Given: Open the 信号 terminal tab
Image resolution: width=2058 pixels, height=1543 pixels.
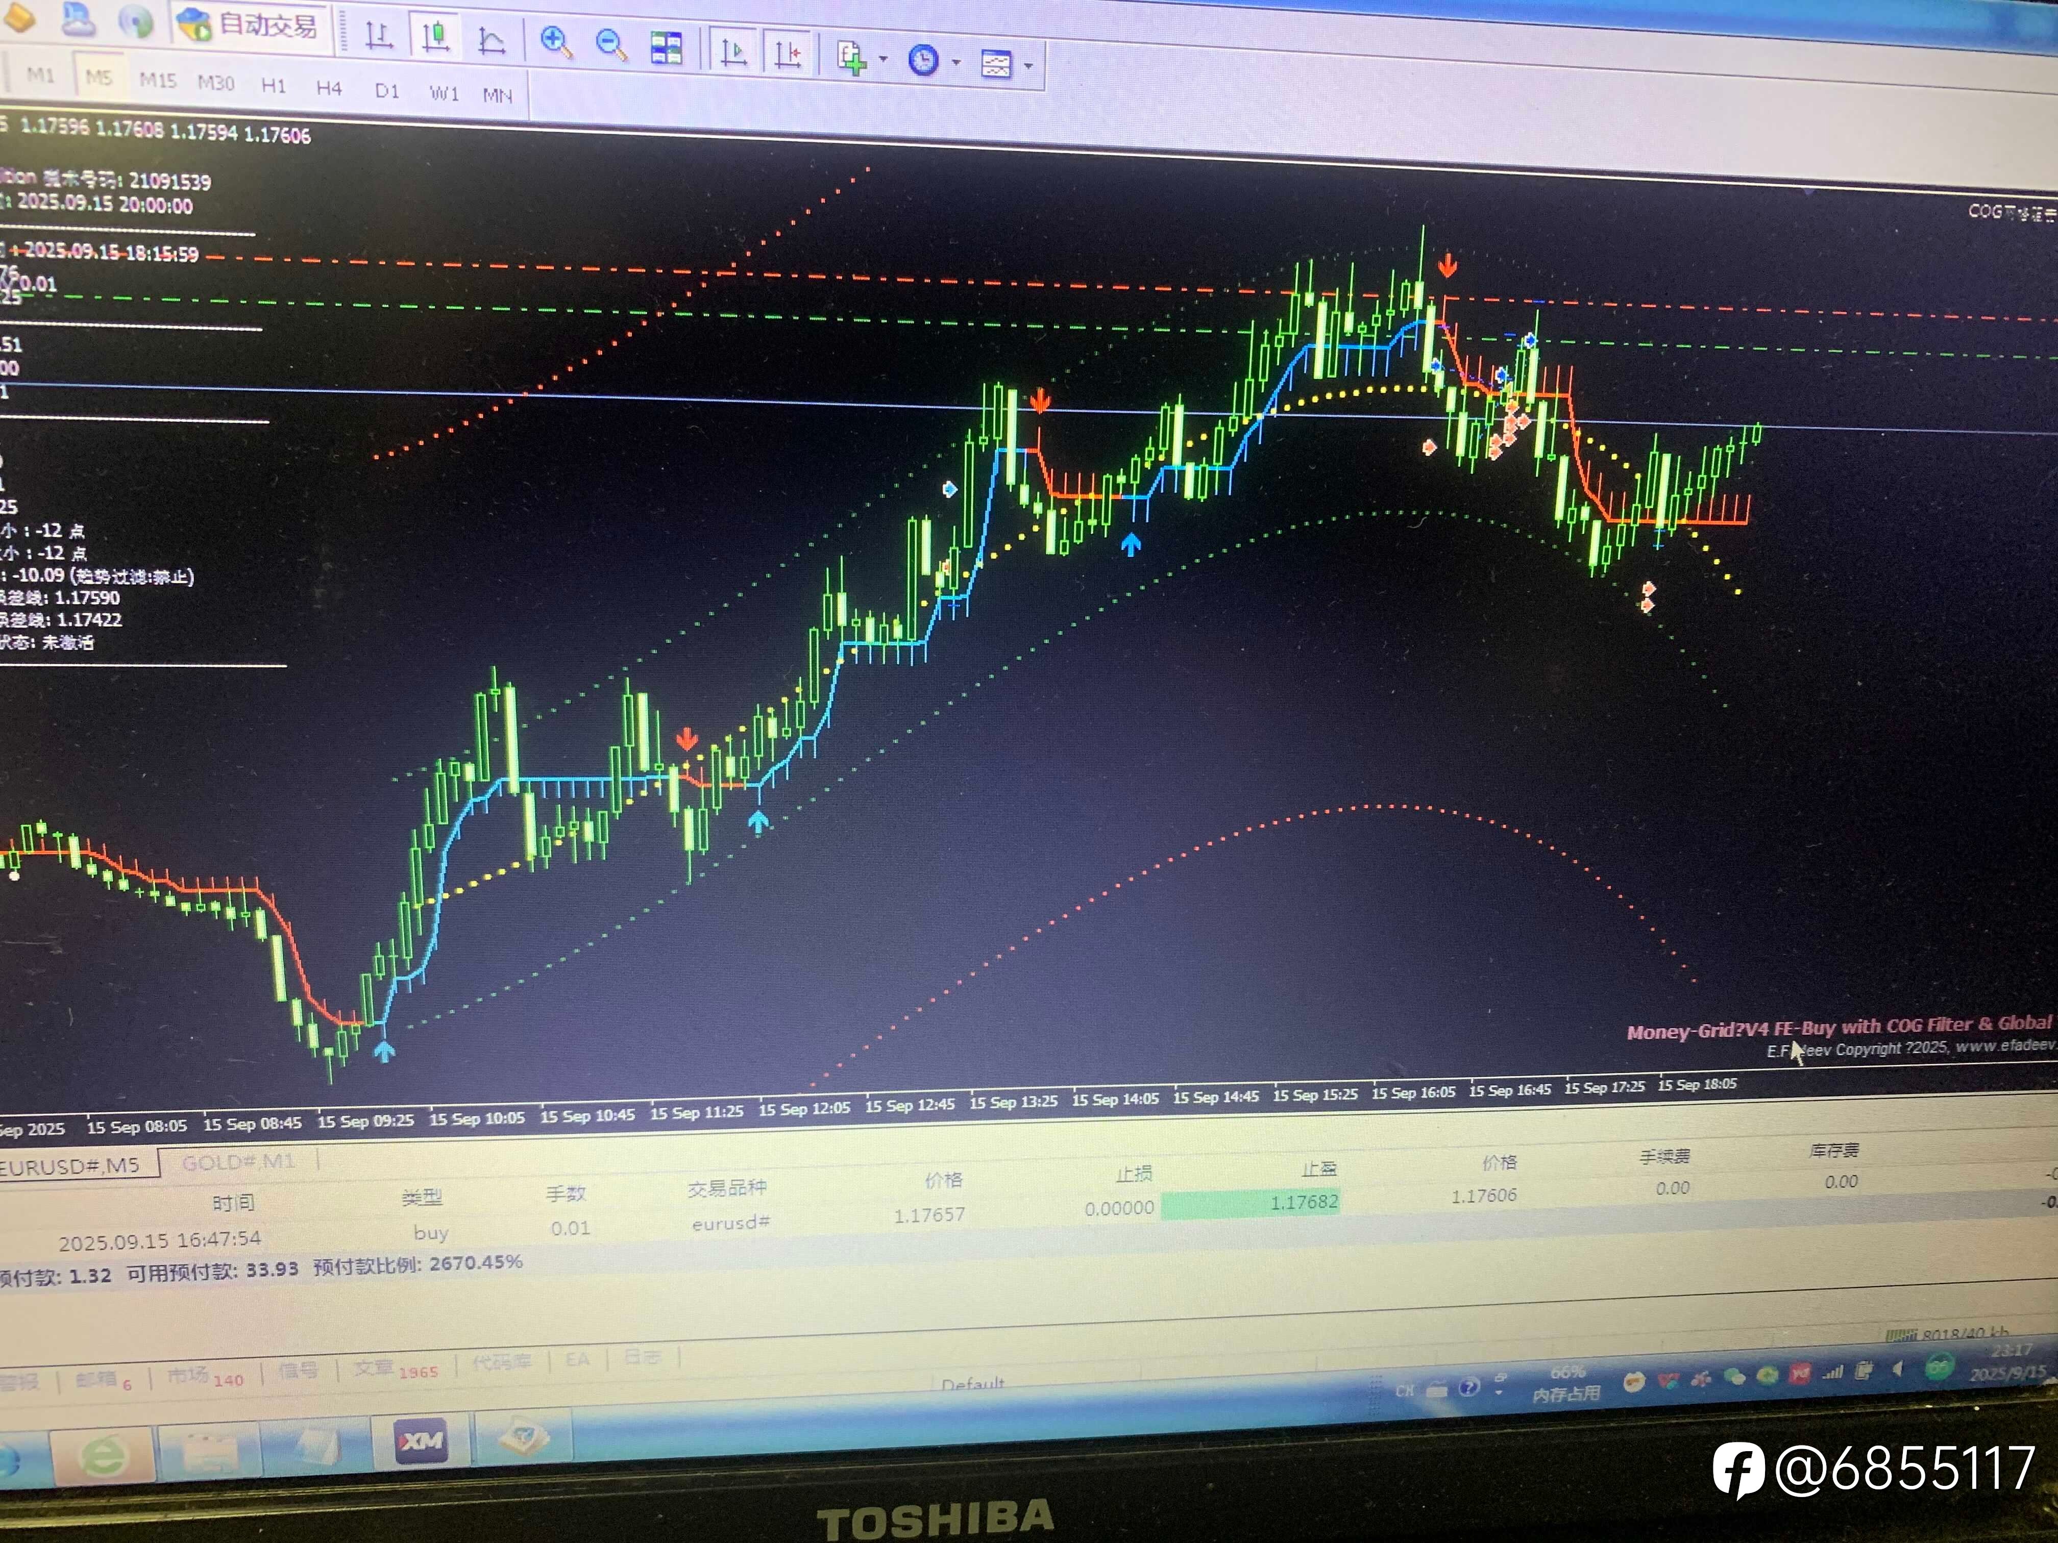Looking at the screenshot, I should (x=299, y=1371).
